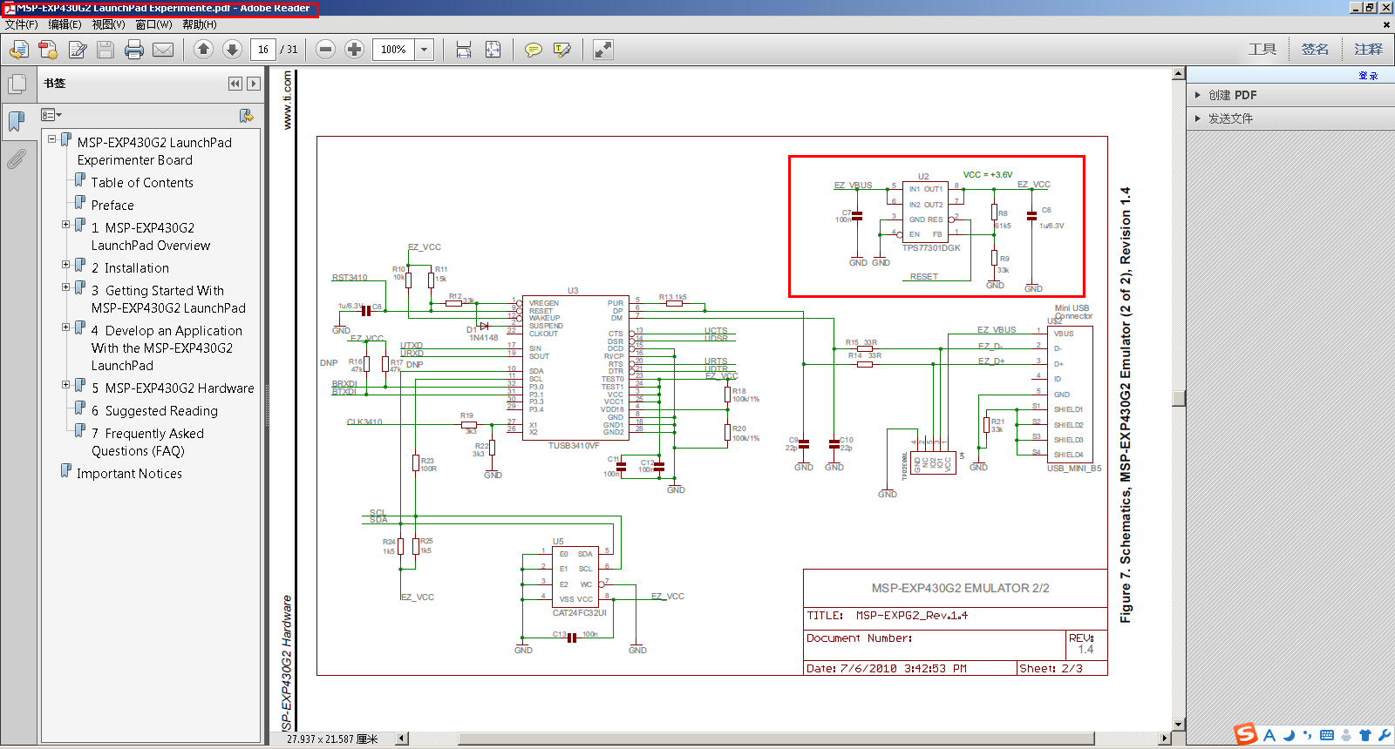Click the vertical scrollbar down arrow
The width and height of the screenshot is (1395, 749).
(x=1179, y=725)
